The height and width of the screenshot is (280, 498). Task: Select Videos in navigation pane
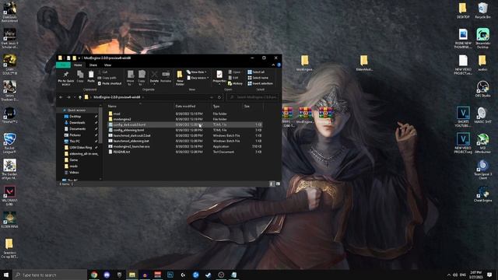click(x=74, y=173)
